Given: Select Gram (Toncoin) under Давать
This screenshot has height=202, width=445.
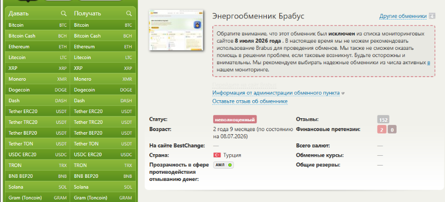Looking at the screenshot, I should [x=38, y=197].
